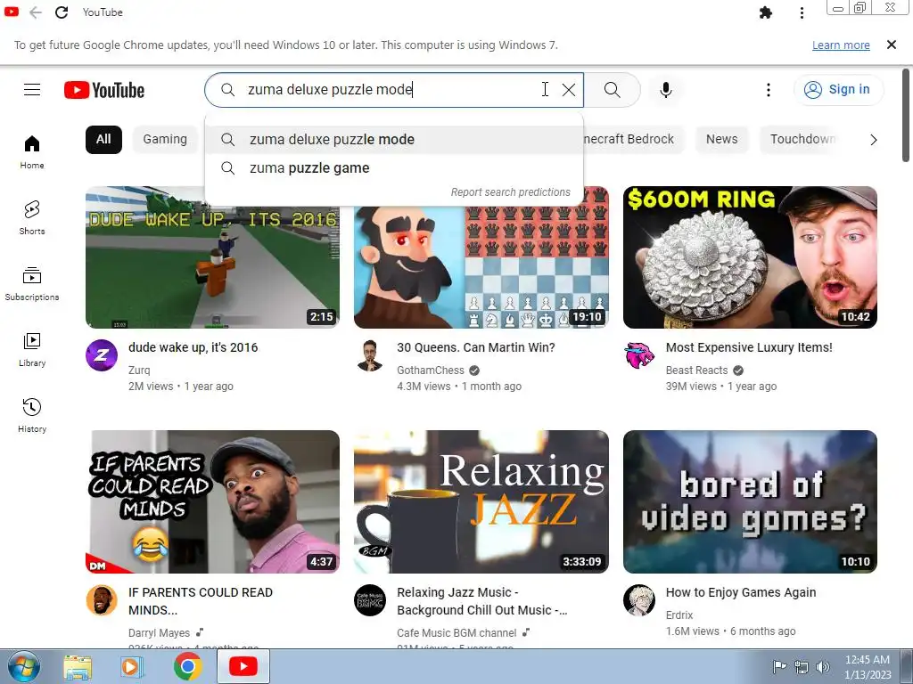Open Windows Start button

click(24, 666)
